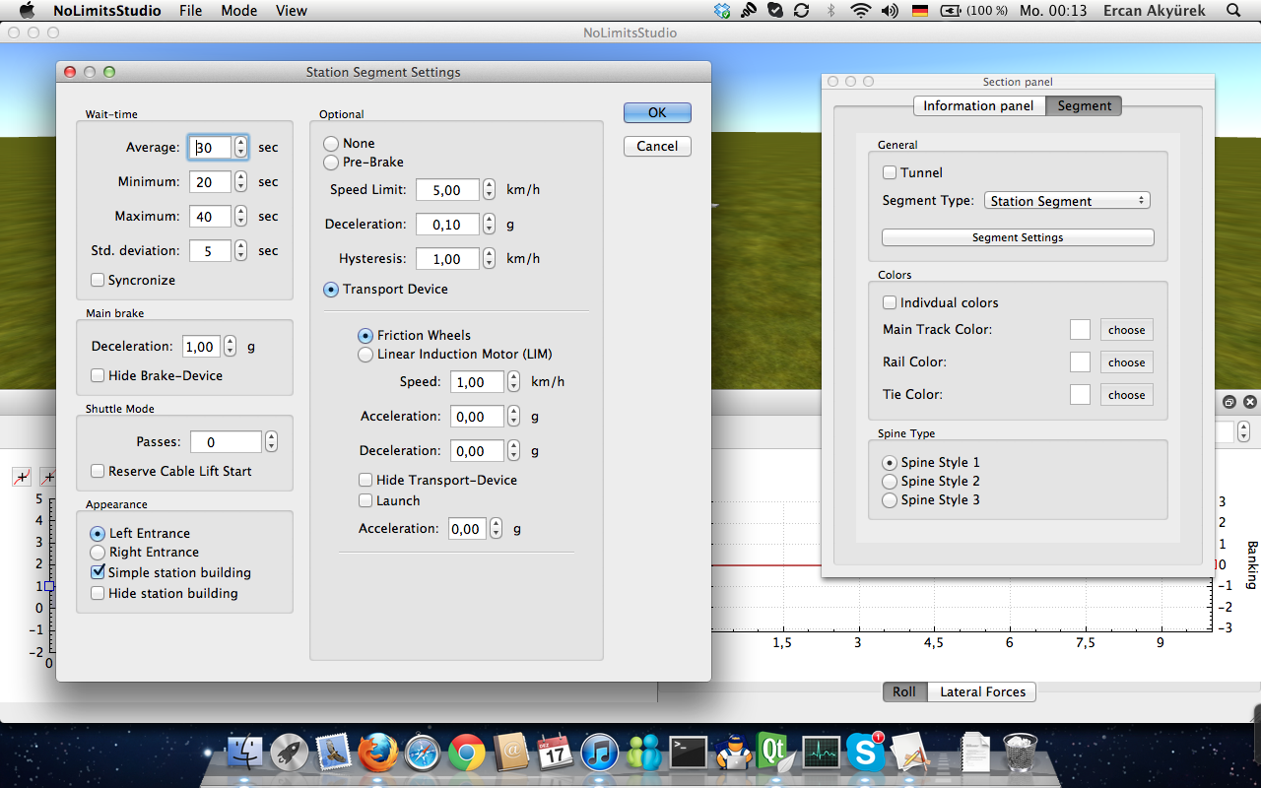Open Qt Creator from the dock
1261x788 pixels.
click(x=773, y=753)
